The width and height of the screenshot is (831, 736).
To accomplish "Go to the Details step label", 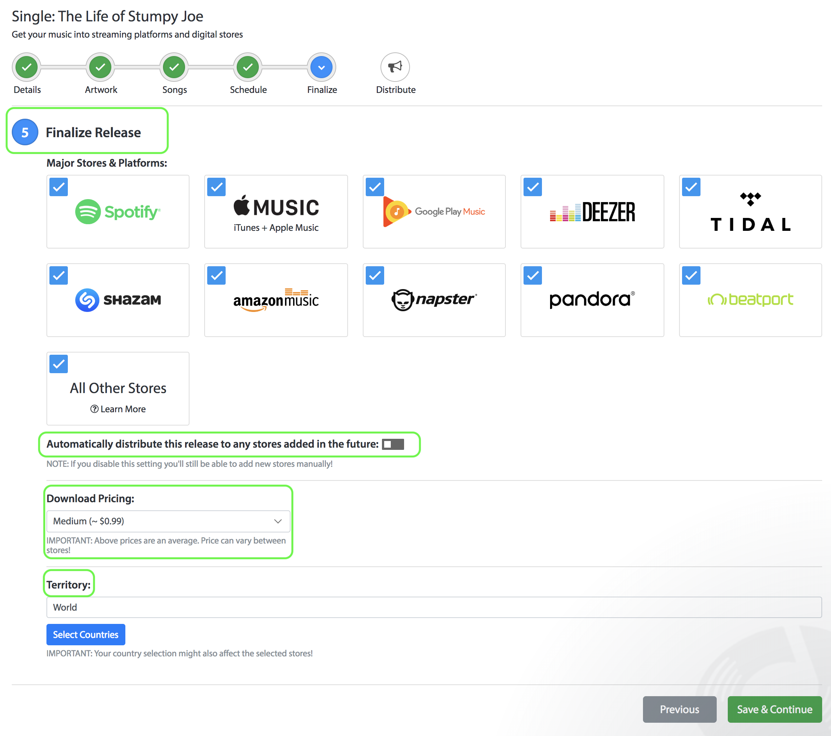I will 27,90.
